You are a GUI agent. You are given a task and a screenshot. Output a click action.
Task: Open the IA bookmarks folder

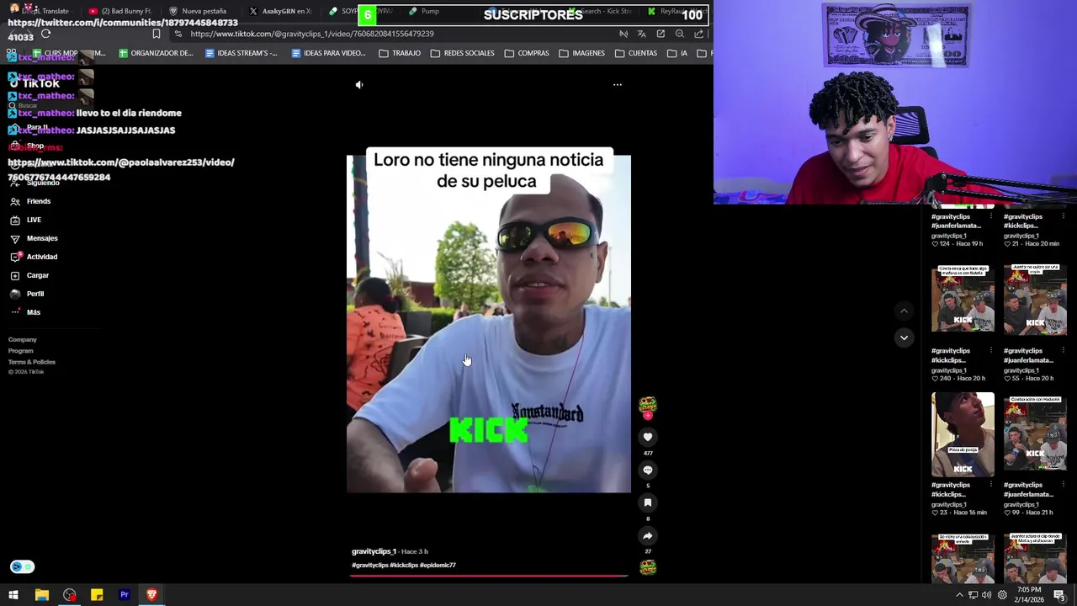[x=677, y=53]
